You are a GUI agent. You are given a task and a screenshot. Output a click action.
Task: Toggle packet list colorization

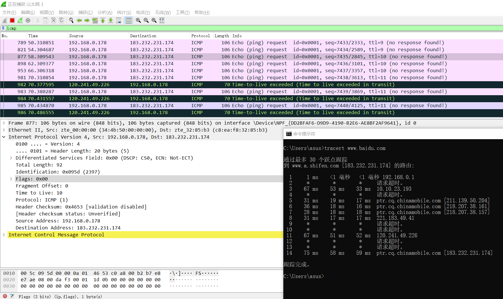(128, 20)
